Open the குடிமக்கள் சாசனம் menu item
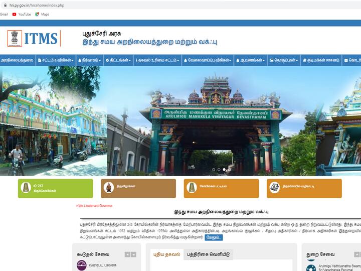The image size is (361, 271). point(321,60)
